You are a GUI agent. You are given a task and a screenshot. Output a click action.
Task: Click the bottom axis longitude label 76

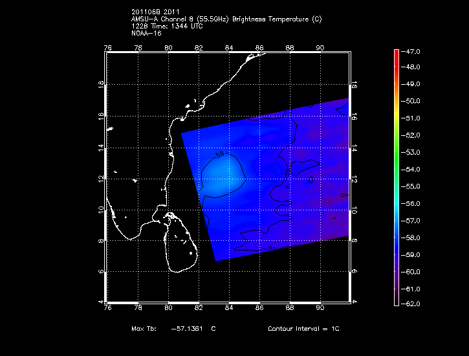pos(107,308)
